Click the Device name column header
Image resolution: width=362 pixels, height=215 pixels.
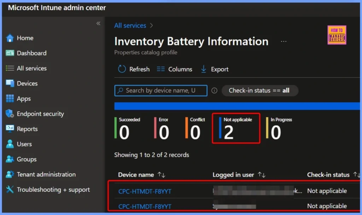(136, 175)
